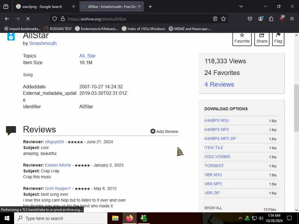This screenshot has height=224, width=299.
Task: Jump to 4 Reviews link
Action: [x=219, y=84]
